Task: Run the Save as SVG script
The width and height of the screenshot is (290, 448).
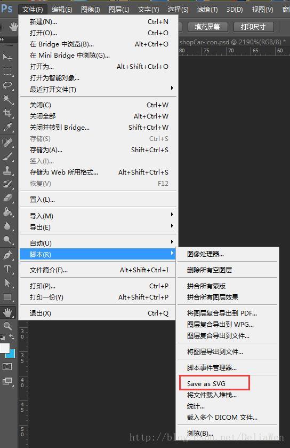Action: pos(227,384)
